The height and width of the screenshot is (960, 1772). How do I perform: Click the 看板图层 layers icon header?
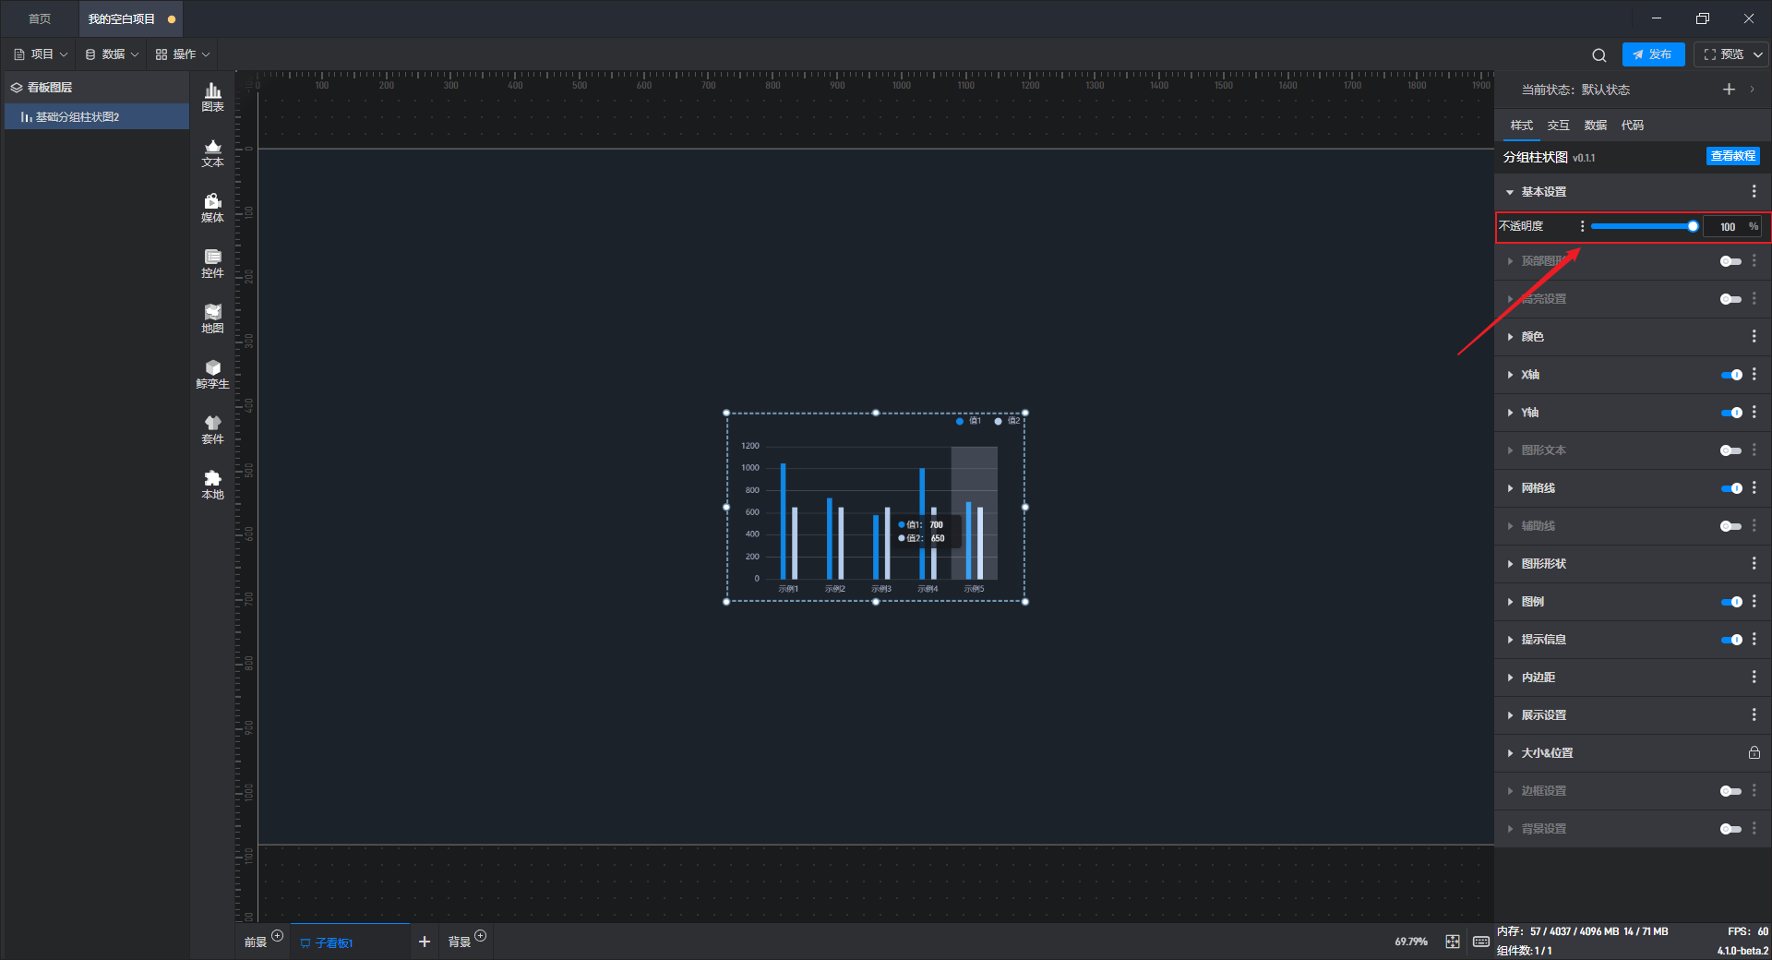click(17, 88)
